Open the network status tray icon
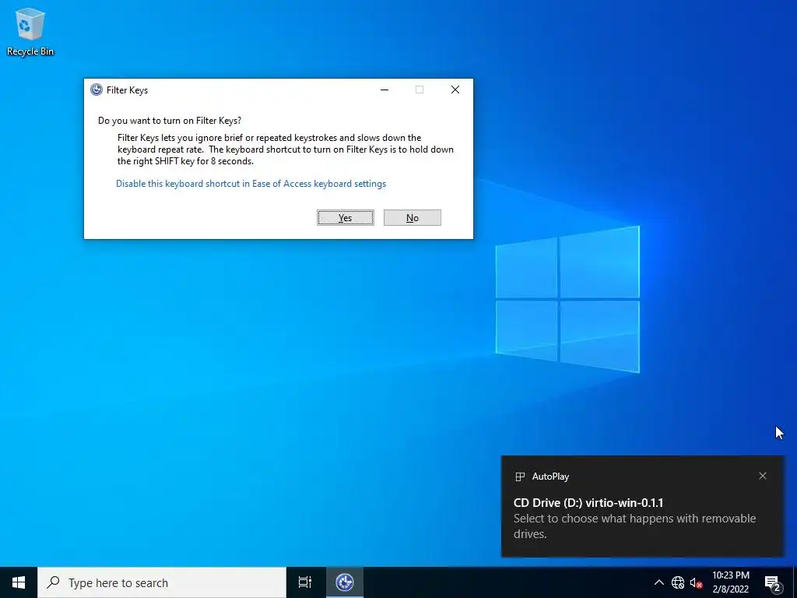This screenshot has height=598, width=797. point(678,582)
